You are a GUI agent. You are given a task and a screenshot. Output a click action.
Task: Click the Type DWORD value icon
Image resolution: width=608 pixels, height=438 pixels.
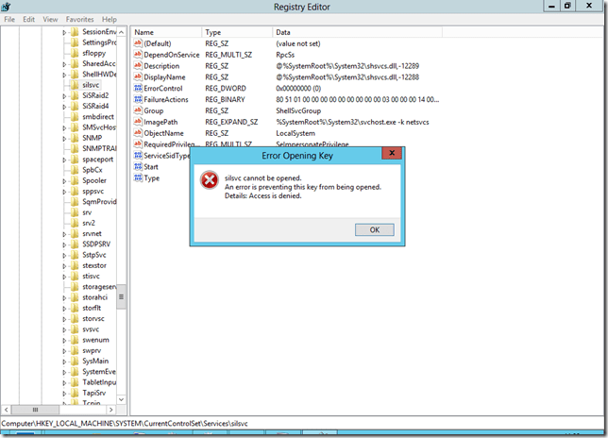pos(138,177)
